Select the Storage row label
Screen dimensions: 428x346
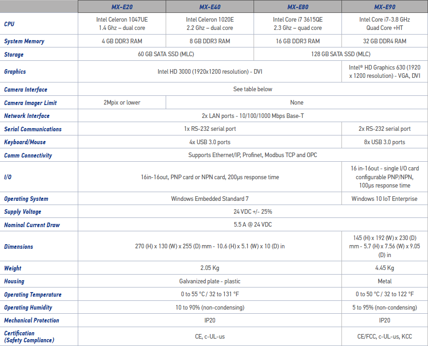tap(14, 54)
